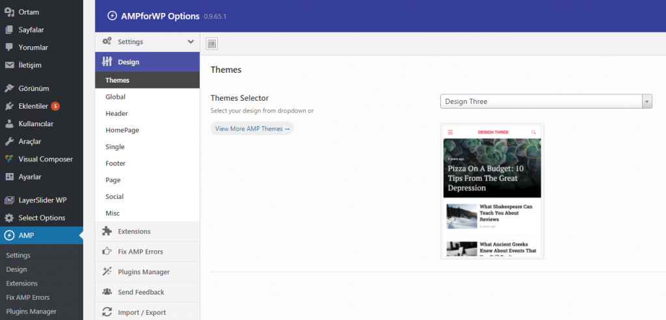Image resolution: width=666 pixels, height=320 pixels.
Task: Click the Send Feedback people icon
Action: pyautogui.click(x=107, y=292)
